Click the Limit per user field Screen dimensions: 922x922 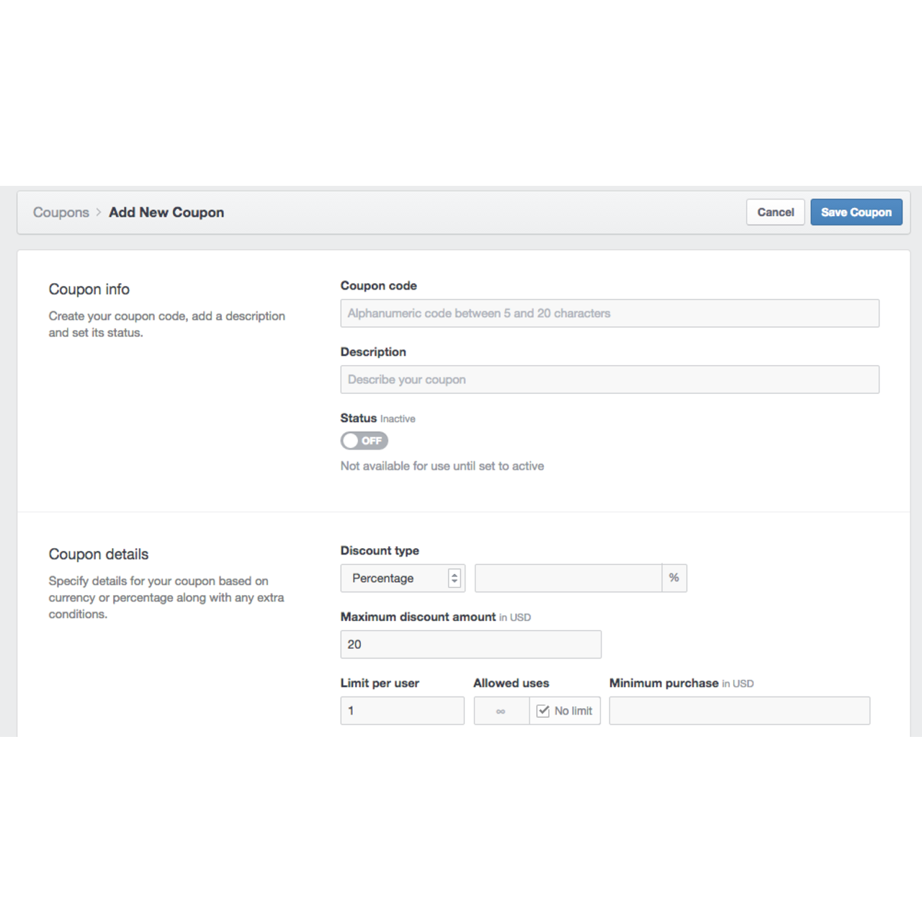[x=402, y=711]
